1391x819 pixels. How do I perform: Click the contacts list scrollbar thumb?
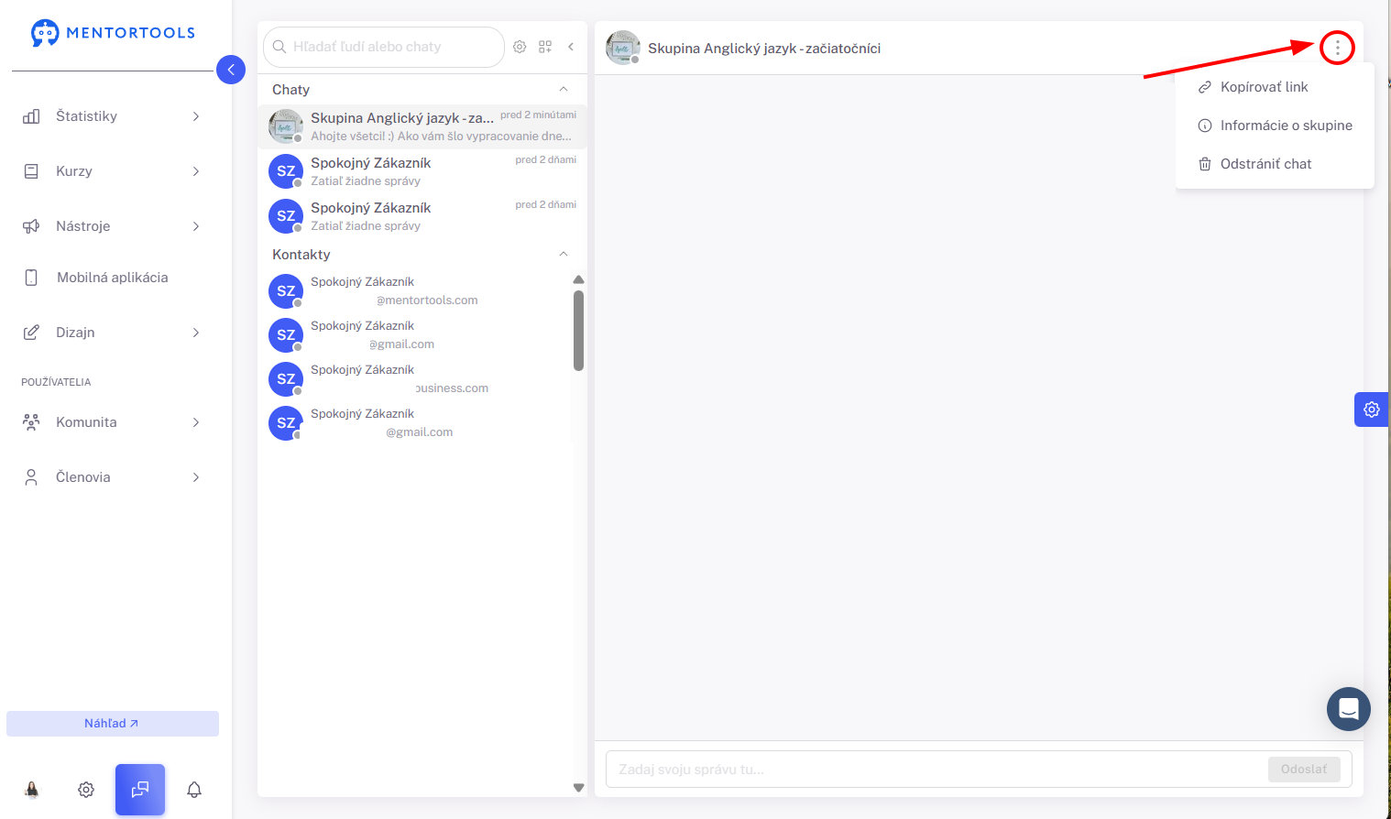pyautogui.click(x=578, y=331)
